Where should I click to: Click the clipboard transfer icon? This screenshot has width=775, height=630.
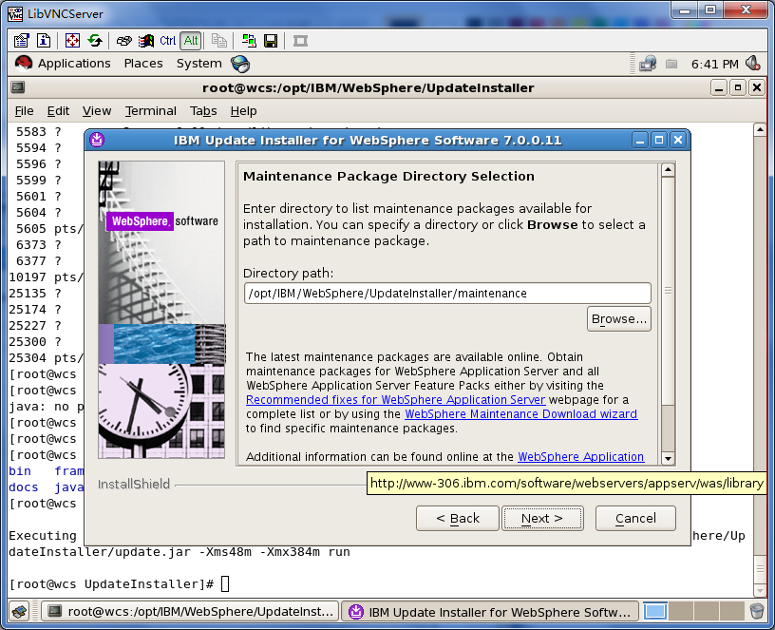[221, 41]
